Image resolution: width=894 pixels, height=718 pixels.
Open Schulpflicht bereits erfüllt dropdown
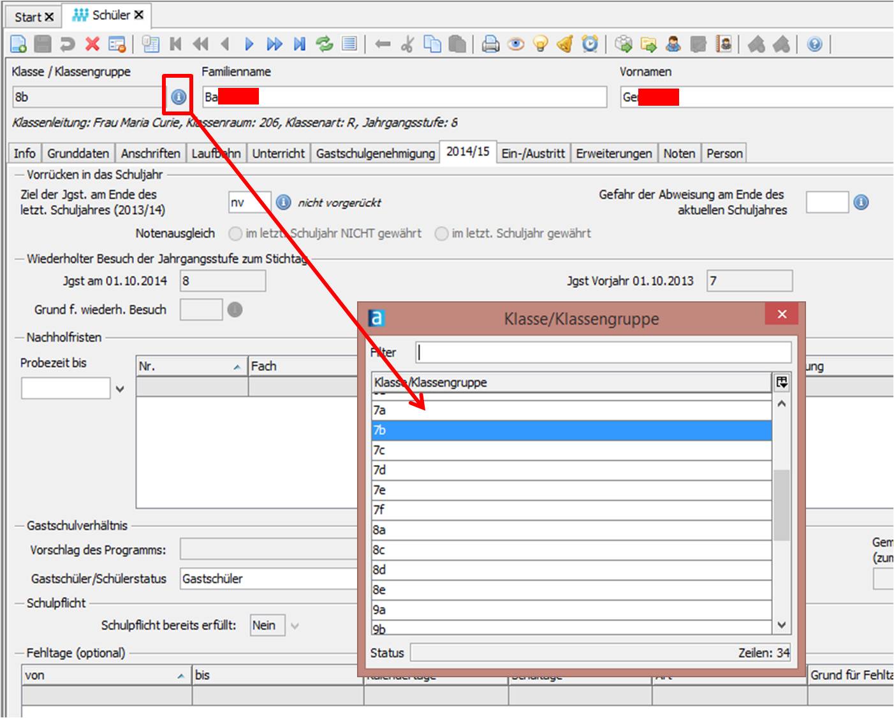click(295, 626)
